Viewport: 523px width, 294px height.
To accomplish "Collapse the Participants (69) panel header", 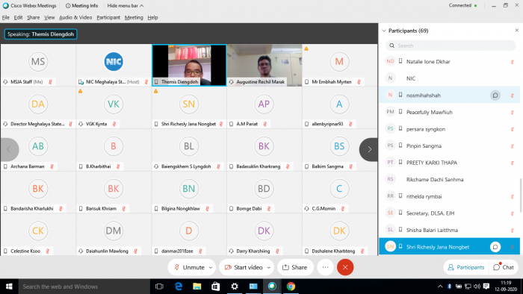I will 384,31.
